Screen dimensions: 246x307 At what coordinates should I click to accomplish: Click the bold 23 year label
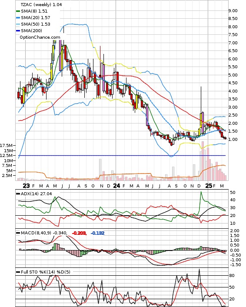26,186
